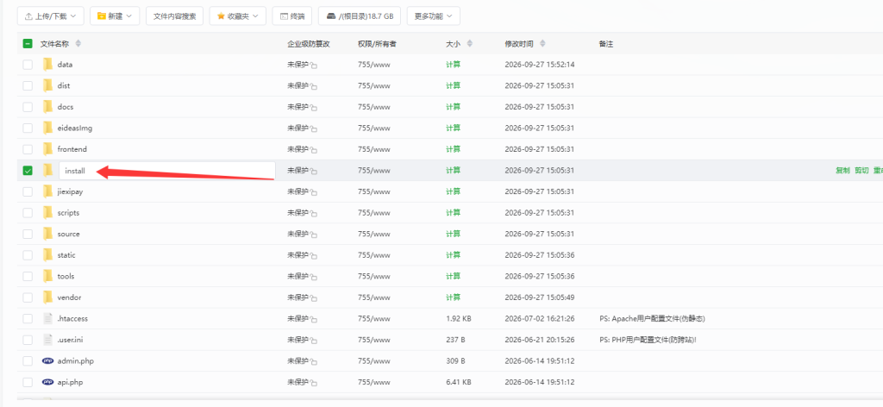Open the tools folder name
Viewport: 883px width, 407px height.
66,277
